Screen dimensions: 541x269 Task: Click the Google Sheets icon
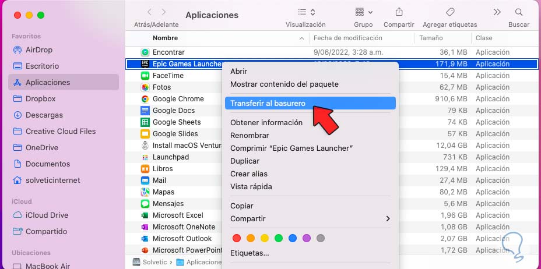tap(145, 122)
